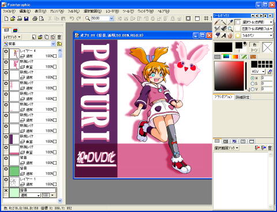Click the blue arrow icon in selection panel
The height and width of the screenshot is (212, 277).
pyautogui.click(x=264, y=148)
